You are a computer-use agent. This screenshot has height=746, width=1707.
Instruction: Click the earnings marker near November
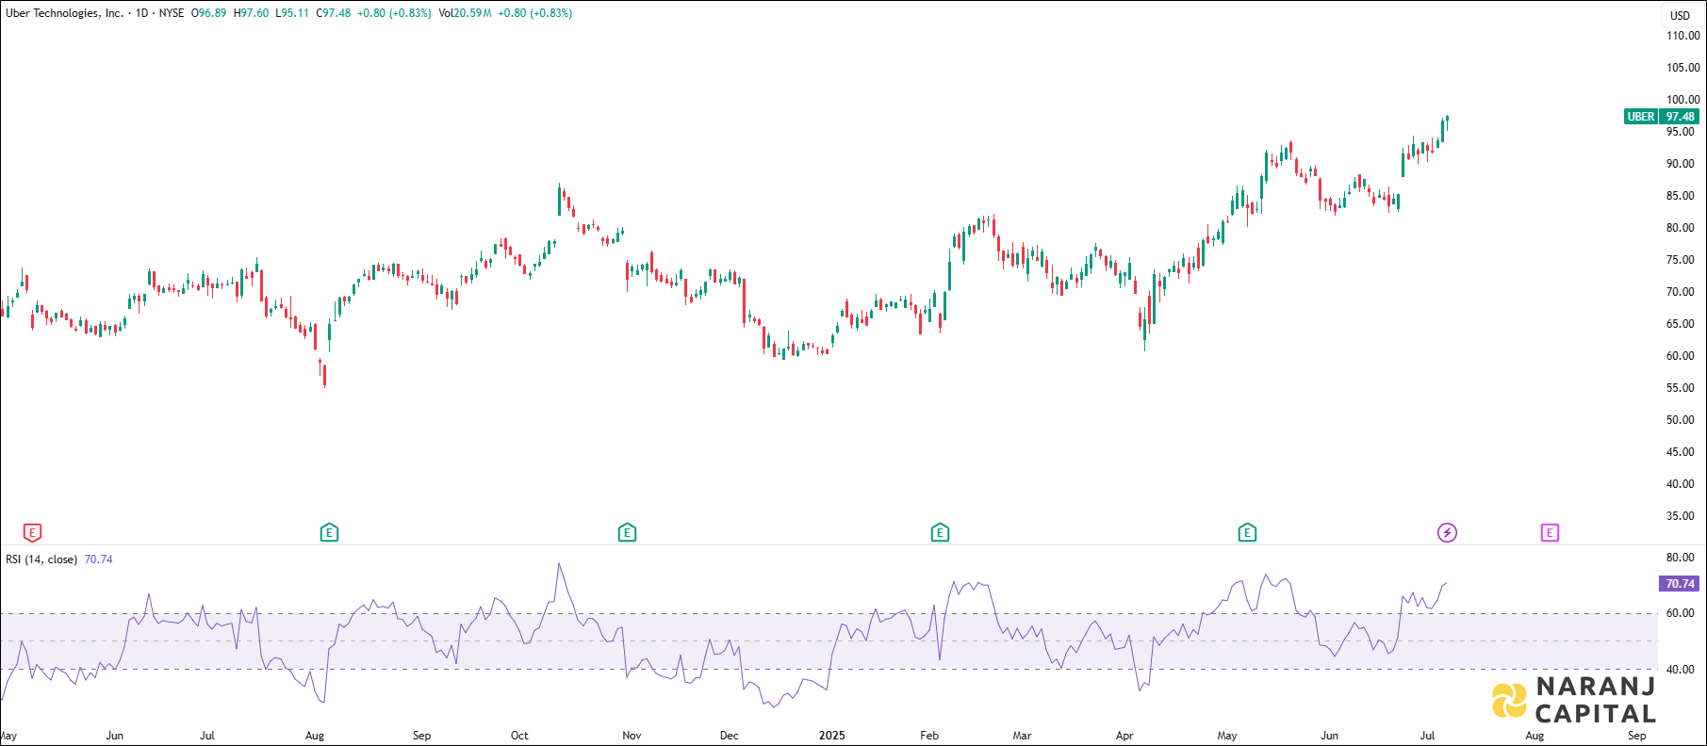click(627, 533)
